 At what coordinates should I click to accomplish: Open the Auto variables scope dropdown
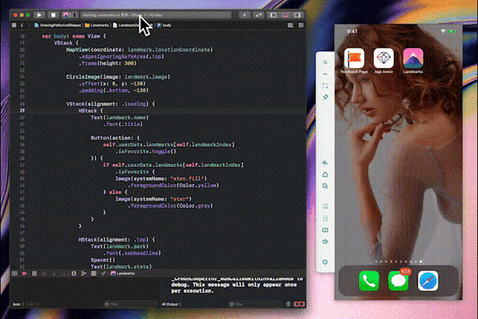point(18,304)
